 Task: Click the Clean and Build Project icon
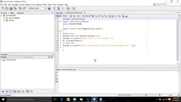point(59,8)
